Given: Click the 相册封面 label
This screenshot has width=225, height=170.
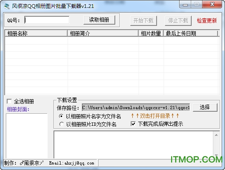Looking at the screenshot, I should click(x=18, y=110).
